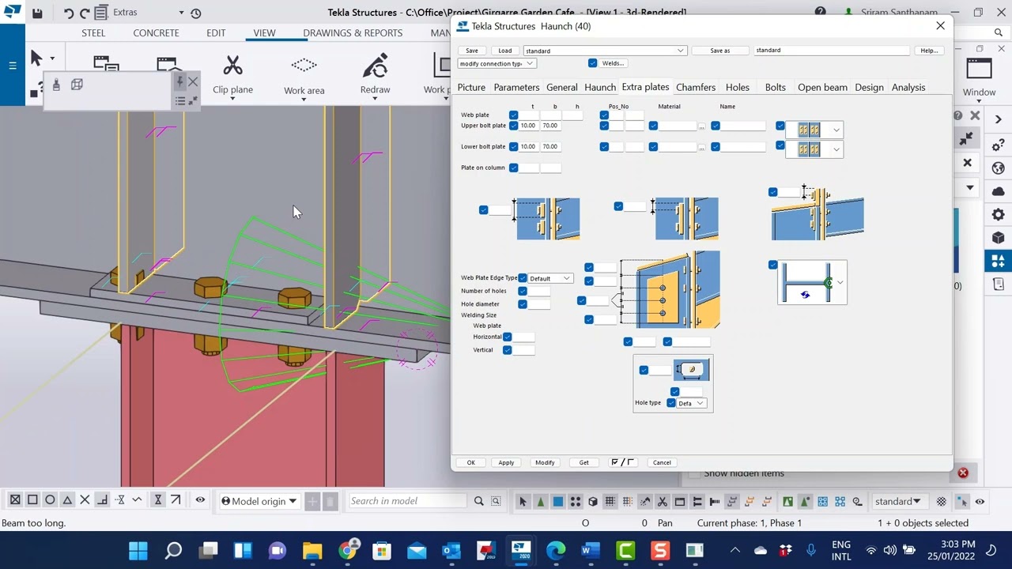
Task: Click the brush icon in the floating toolbar
Action: point(56,85)
